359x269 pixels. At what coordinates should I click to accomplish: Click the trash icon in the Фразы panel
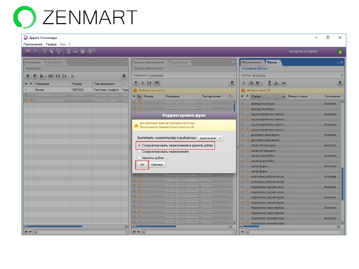tap(340, 83)
